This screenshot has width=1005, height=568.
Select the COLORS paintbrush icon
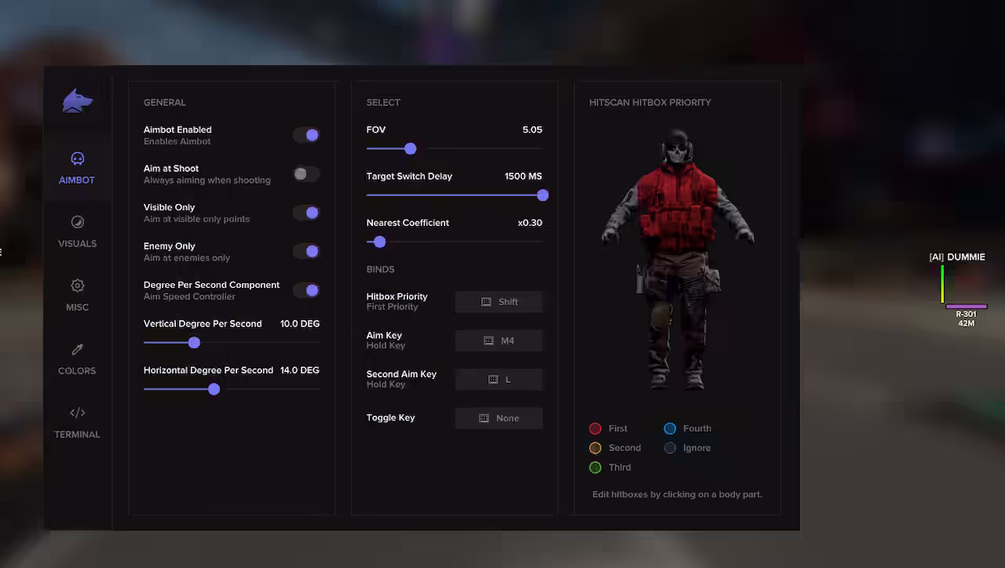click(x=76, y=348)
